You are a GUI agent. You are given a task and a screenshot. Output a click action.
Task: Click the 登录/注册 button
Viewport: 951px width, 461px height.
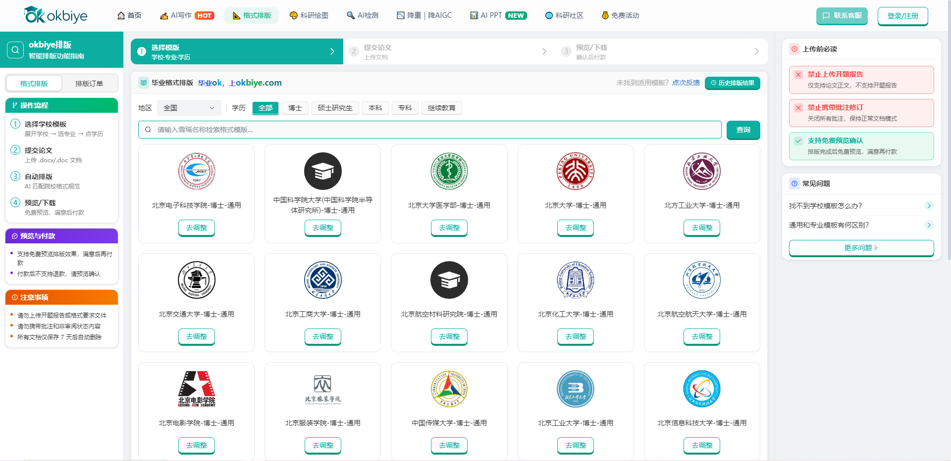point(903,16)
